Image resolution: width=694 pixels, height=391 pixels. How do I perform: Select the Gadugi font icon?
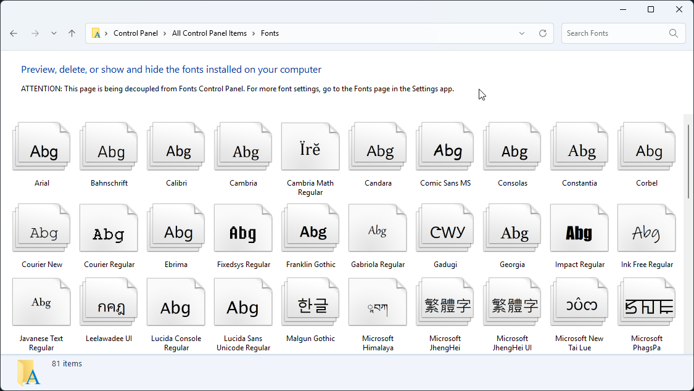pyautogui.click(x=445, y=228)
